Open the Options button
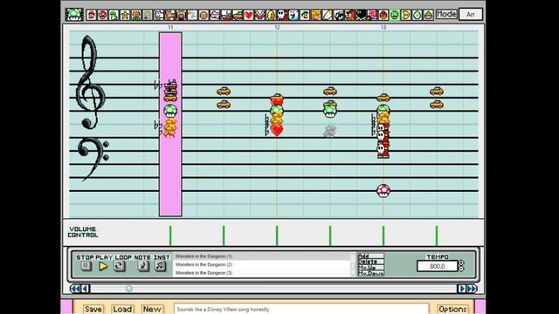Screen dimensions: 559x314 click(452, 309)
